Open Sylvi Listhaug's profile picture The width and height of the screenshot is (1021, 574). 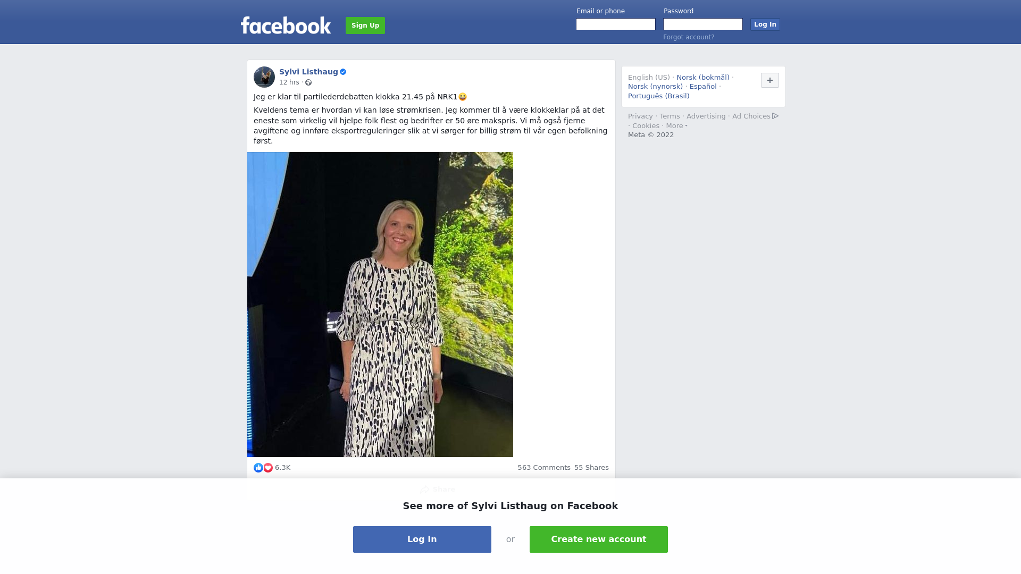tap(264, 77)
